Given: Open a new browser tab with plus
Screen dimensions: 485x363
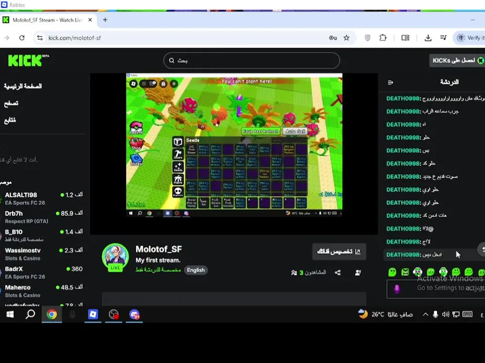Looking at the screenshot, I should [105, 20].
